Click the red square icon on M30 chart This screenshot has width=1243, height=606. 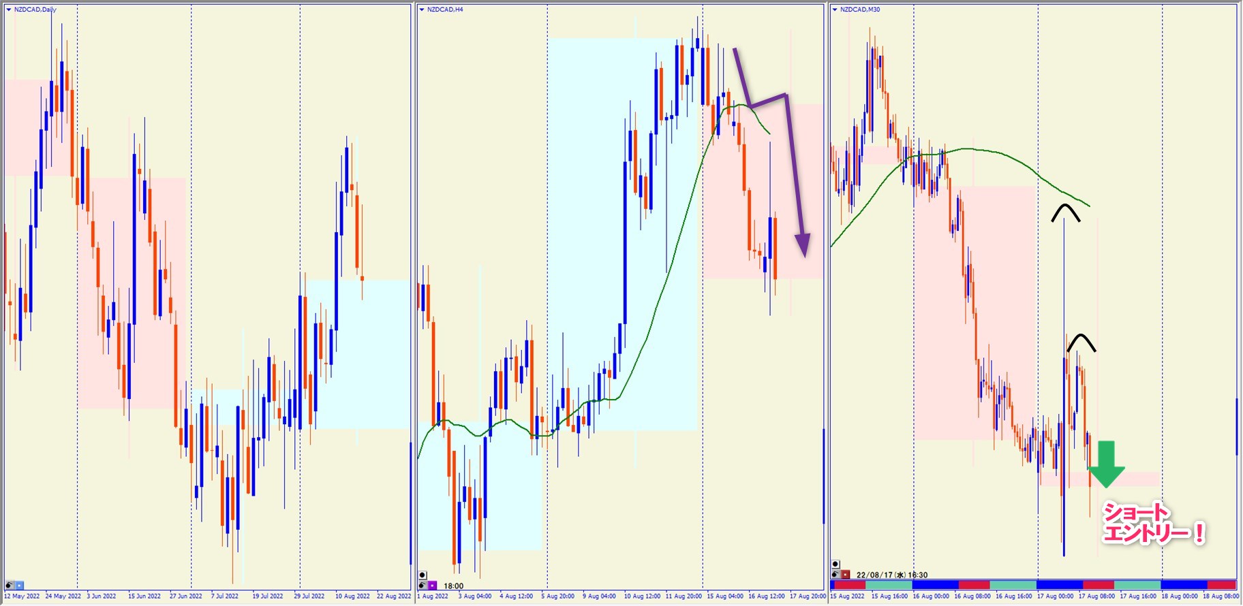tap(845, 575)
